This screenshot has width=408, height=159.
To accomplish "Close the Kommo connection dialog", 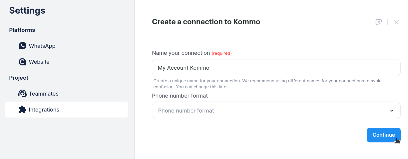I will (396, 22).
